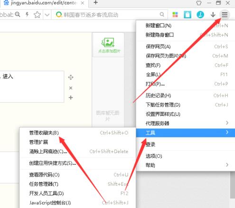Bookmark page with the star icon
The height and width of the screenshot is (208, 235).
point(37,15)
